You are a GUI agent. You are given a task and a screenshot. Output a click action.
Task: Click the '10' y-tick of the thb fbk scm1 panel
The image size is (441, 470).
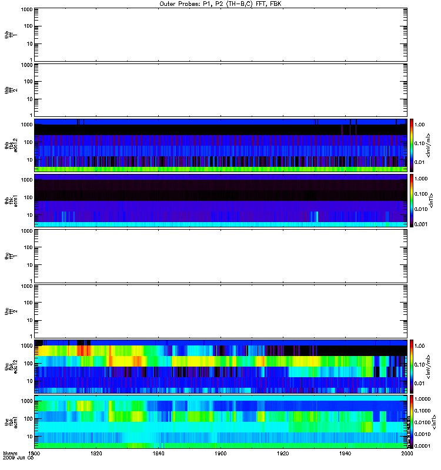coord(29,215)
